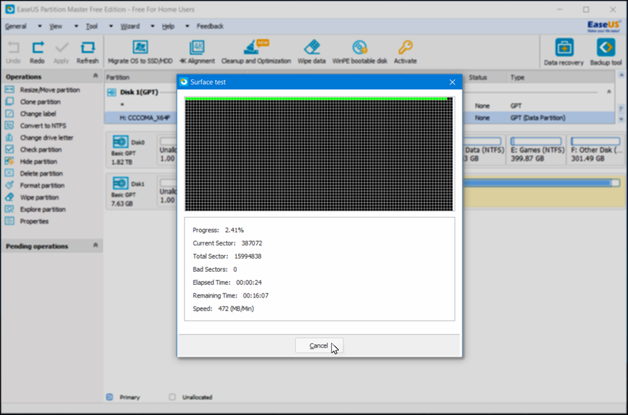Click the EaseUS logo

pyautogui.click(x=604, y=26)
